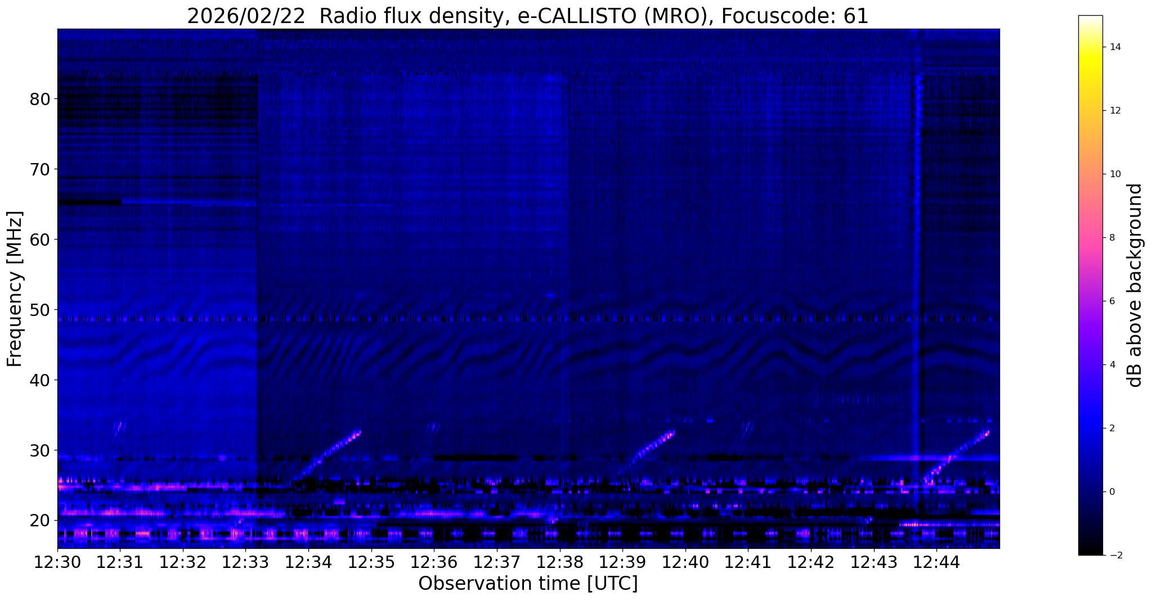The height and width of the screenshot is (600, 1152).
Task: Click the 12:40 time tick label
Action: click(685, 562)
